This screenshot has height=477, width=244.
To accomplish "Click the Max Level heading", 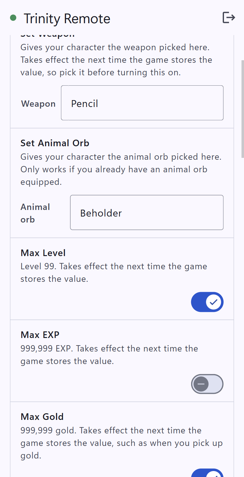I will (43, 253).
